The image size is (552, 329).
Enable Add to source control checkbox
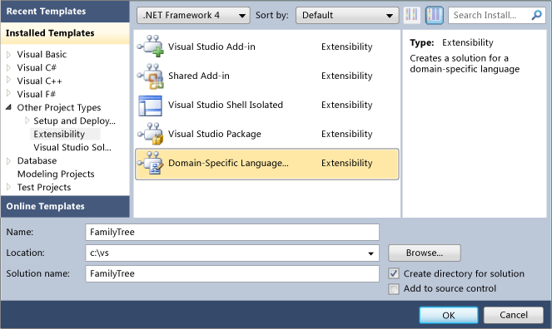click(394, 289)
